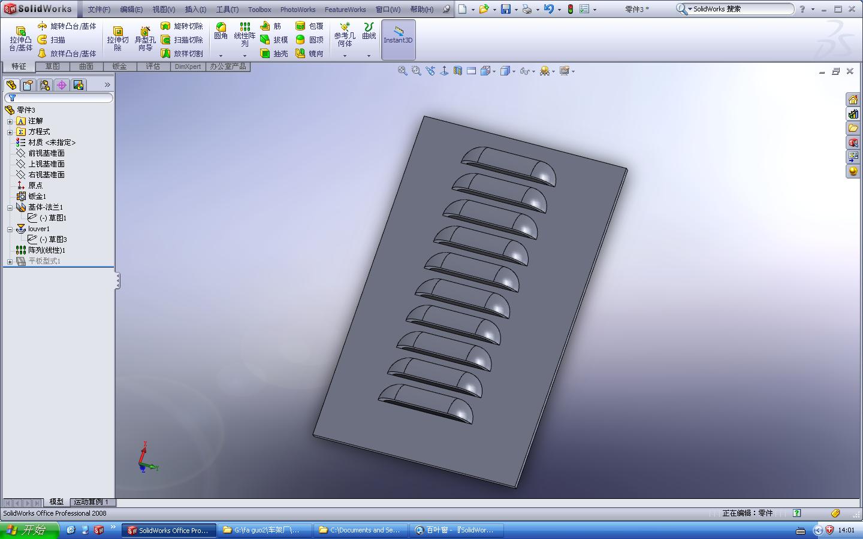This screenshot has height=539, width=863.
Task: Select the 前视基准面 front plane
Action: (40, 153)
